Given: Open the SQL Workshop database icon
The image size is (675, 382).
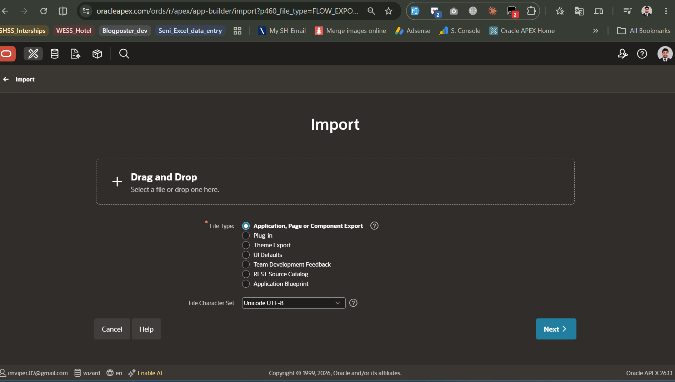Looking at the screenshot, I should pos(54,54).
